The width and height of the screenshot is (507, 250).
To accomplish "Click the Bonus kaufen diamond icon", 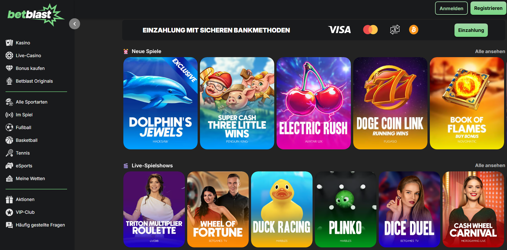I will click(9, 68).
